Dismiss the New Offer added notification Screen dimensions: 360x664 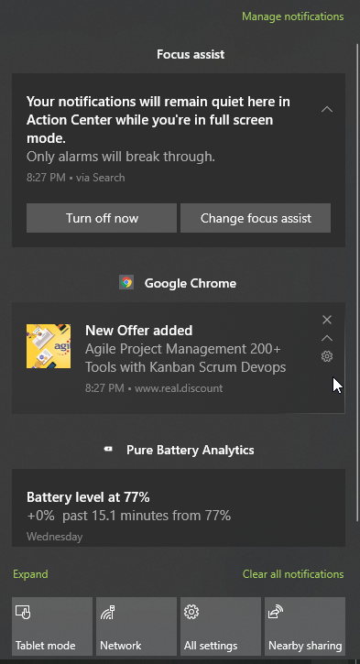click(326, 320)
